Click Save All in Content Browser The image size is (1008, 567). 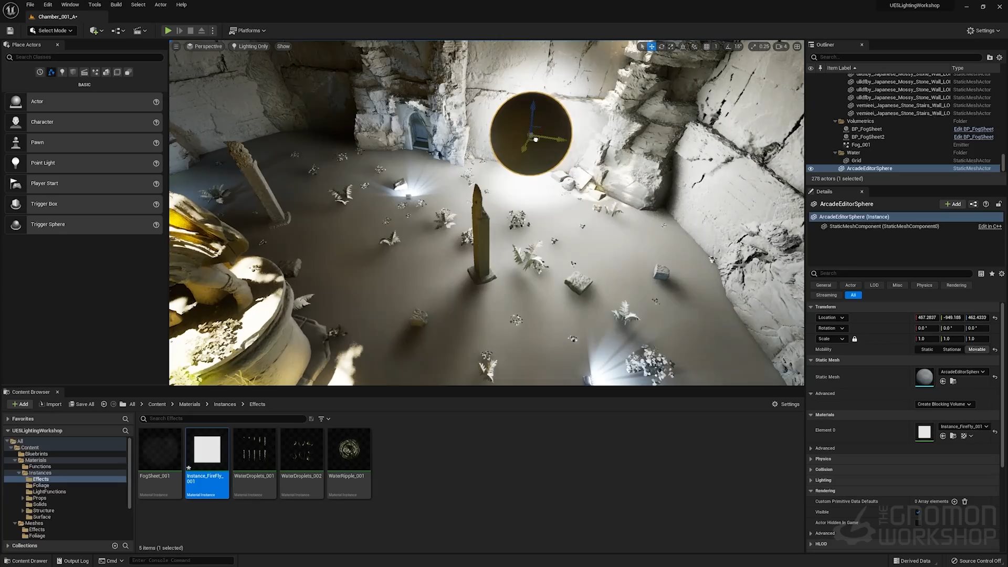(81, 404)
